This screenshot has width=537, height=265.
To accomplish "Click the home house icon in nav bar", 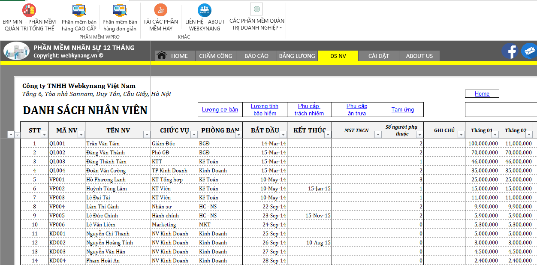I will tap(162, 55).
